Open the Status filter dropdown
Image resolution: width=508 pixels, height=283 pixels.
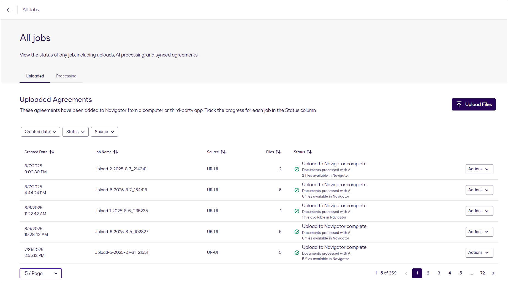pos(75,132)
